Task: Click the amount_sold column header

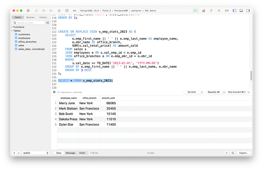Action: [108, 98]
